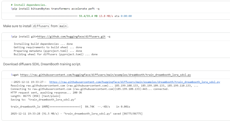Click the '84.74K' downloaded size value
Viewport: 230px width, 124px height.
coord(90,107)
